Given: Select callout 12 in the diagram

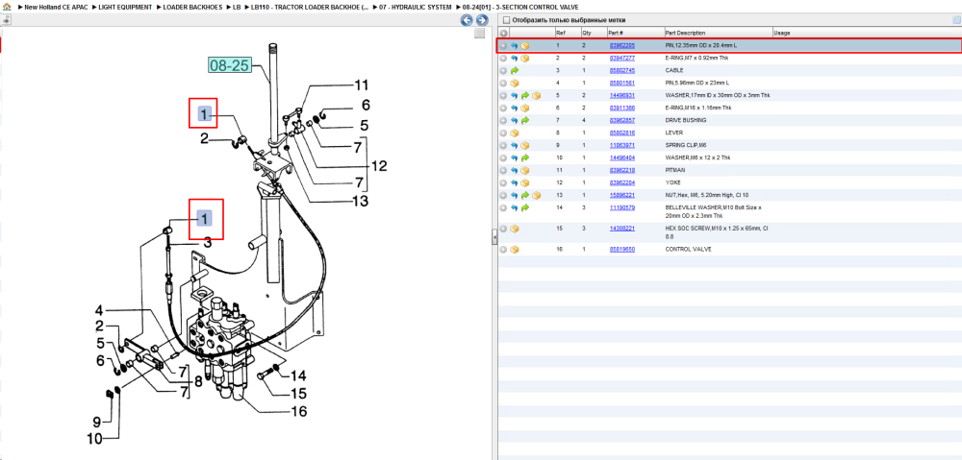Looking at the screenshot, I should (378, 165).
